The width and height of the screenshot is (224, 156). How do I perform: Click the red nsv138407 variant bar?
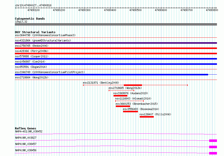click(147, 117)
